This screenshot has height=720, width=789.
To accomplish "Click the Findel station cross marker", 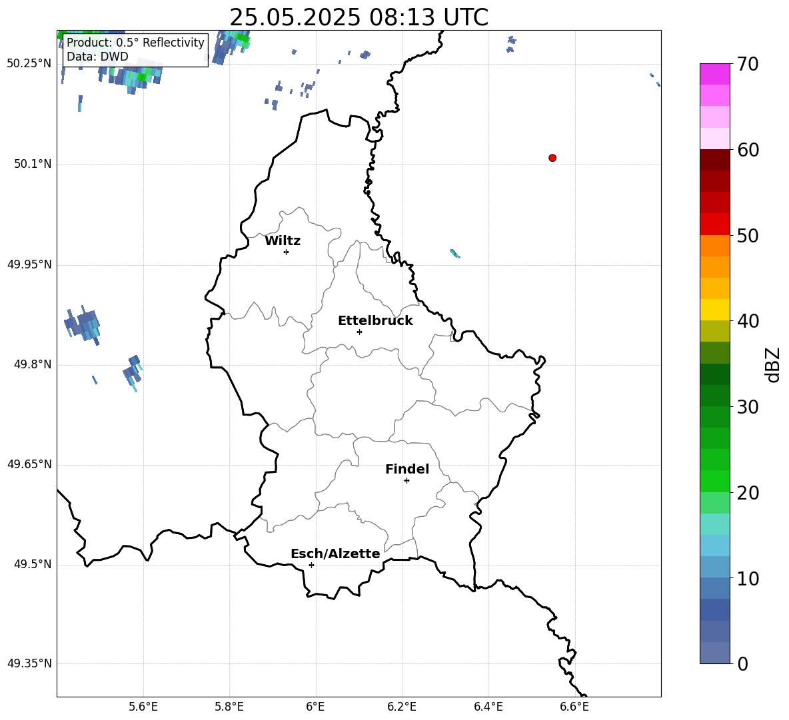I will click(x=406, y=481).
